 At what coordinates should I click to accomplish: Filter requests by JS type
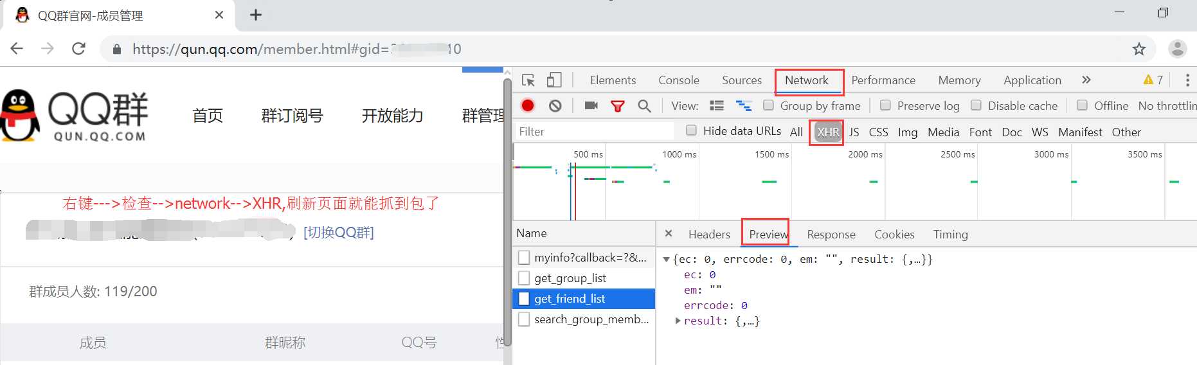[854, 132]
